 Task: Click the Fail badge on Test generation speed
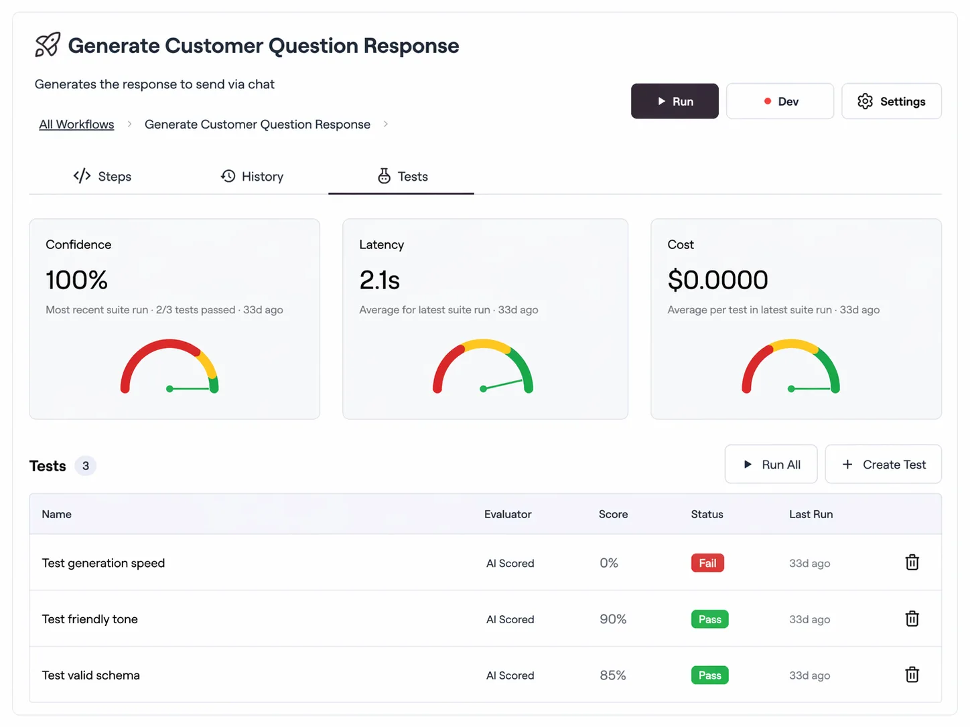click(x=707, y=562)
